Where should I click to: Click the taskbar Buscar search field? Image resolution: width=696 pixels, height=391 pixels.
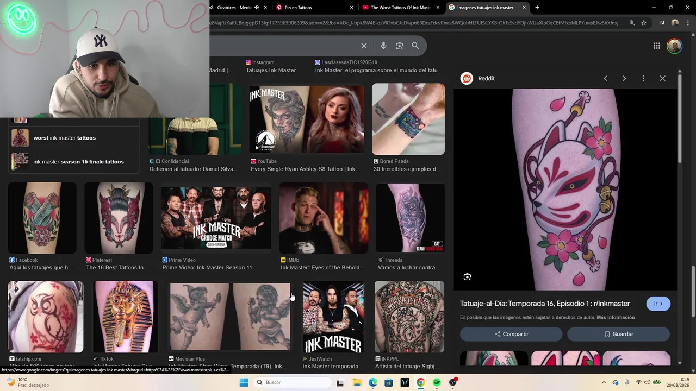tap(294, 382)
